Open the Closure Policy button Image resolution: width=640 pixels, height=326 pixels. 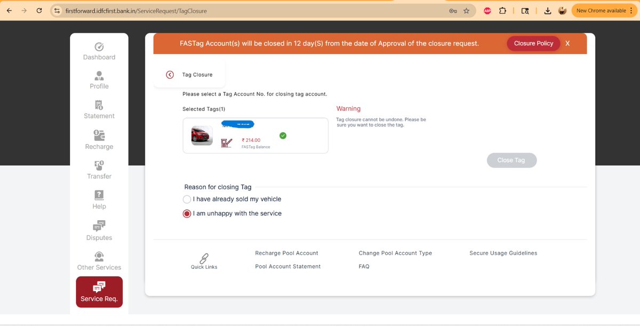533,43
